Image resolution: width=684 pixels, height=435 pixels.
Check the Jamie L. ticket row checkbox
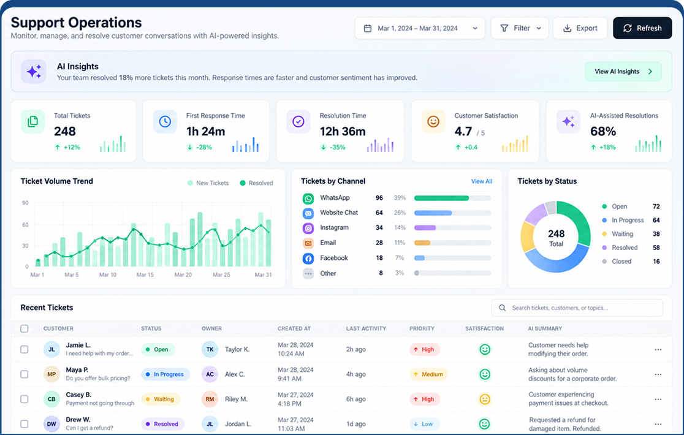tap(25, 350)
